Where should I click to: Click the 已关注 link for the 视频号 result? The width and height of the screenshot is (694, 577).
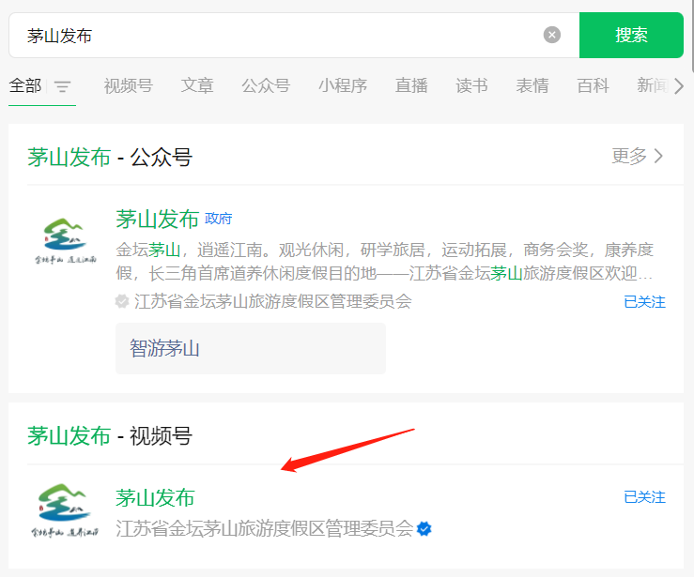644,497
